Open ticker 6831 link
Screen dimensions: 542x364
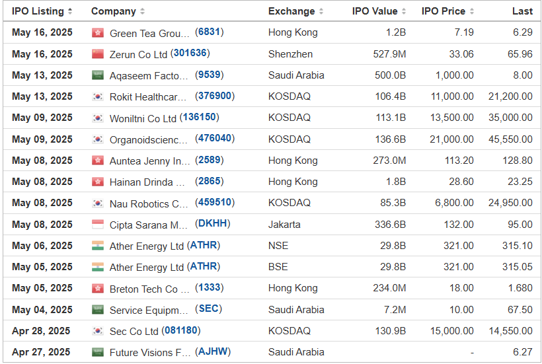point(209,32)
